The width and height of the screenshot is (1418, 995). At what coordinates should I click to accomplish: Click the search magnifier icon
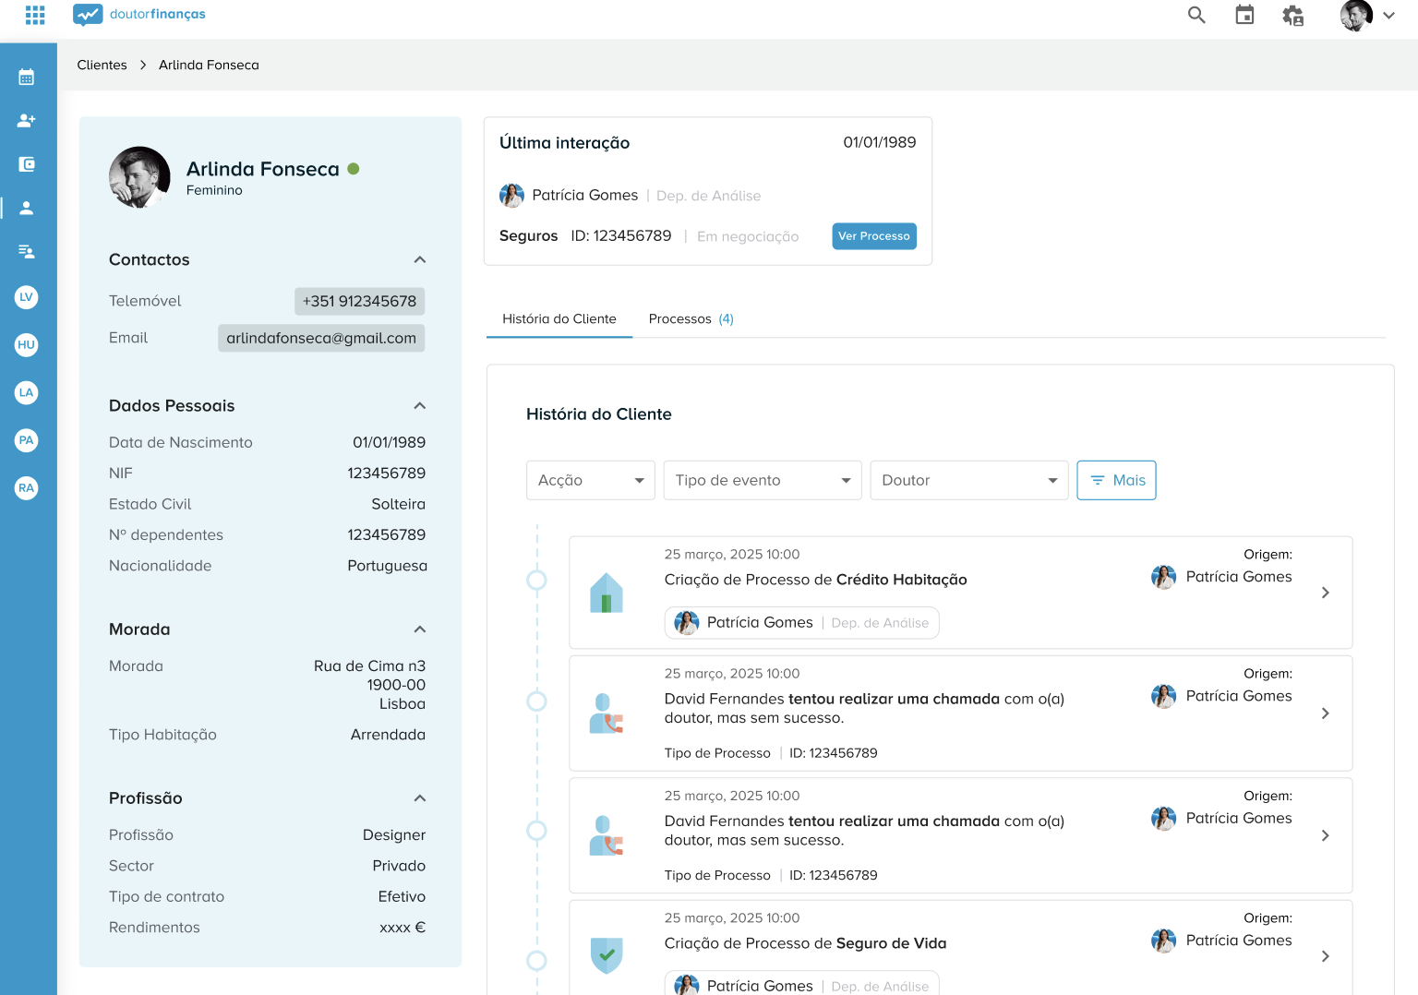coord(1196,15)
